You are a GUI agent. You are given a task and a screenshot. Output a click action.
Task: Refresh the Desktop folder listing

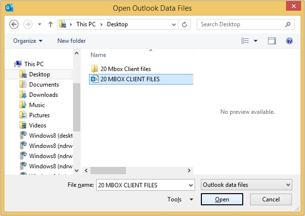[x=184, y=24]
